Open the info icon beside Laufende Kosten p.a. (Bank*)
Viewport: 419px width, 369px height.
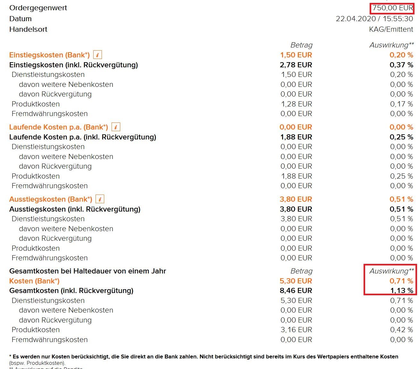[x=116, y=127]
